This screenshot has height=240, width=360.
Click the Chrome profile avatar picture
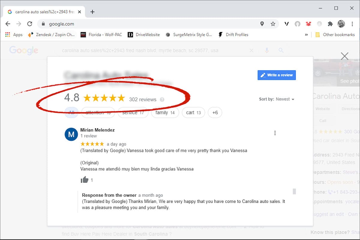[x=341, y=24]
